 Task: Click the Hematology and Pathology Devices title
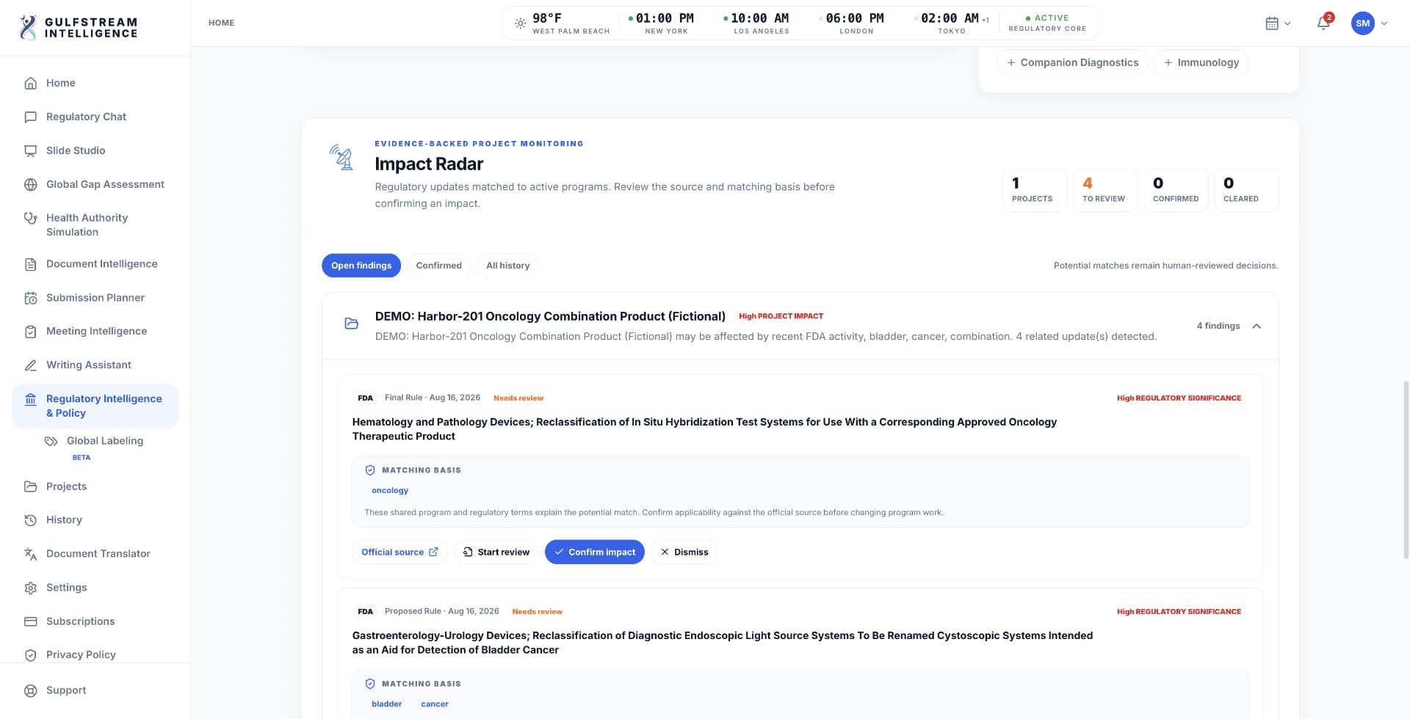[704, 429]
